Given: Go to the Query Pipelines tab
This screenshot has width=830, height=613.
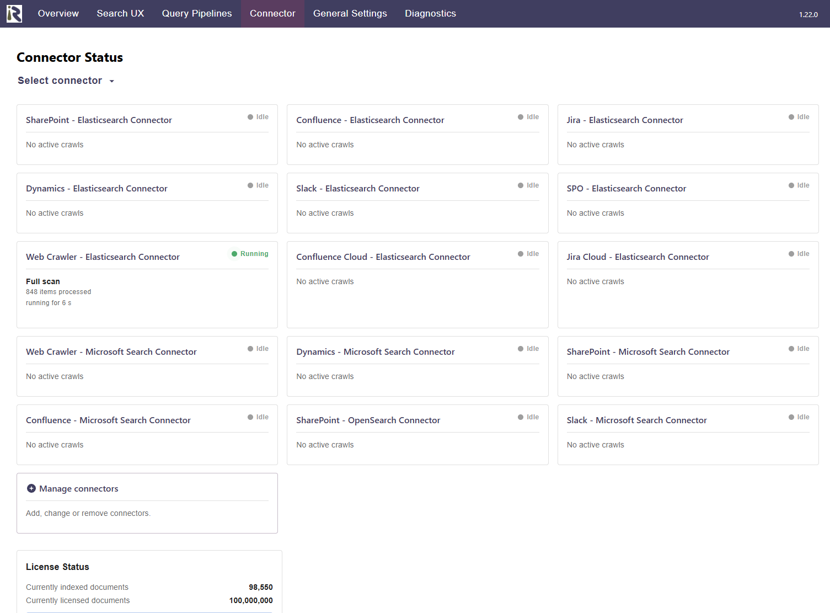Looking at the screenshot, I should coord(197,14).
